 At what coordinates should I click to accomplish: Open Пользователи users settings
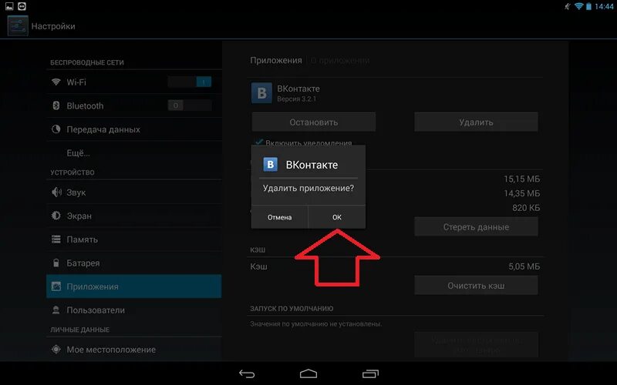point(133,310)
